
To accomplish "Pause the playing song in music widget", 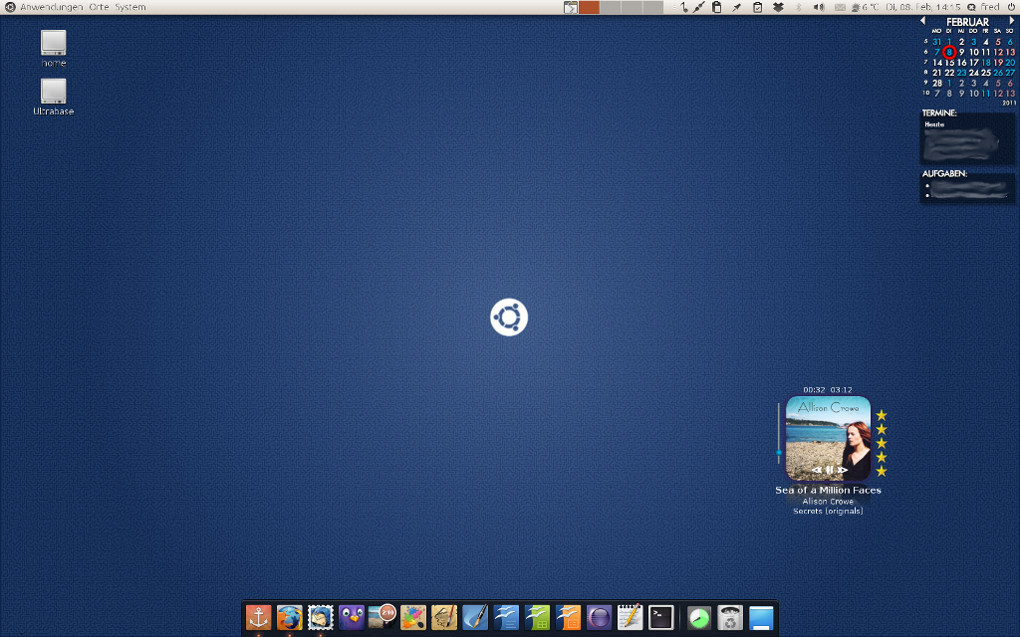I will [829, 470].
